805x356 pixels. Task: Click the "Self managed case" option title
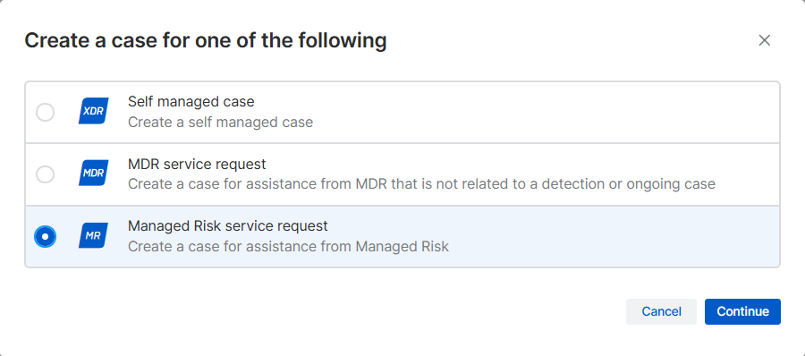191,102
